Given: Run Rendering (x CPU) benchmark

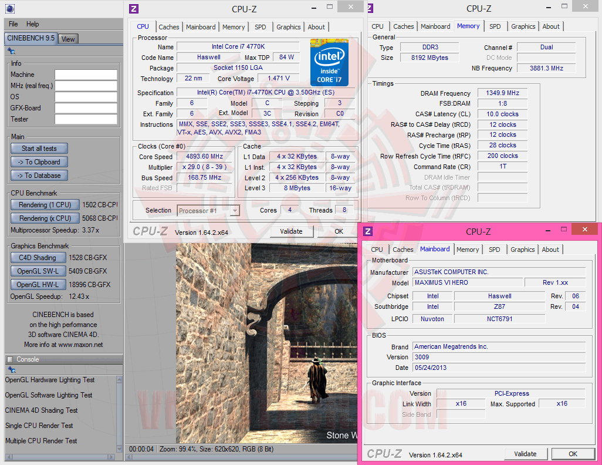Looking at the screenshot, I should coord(45,218).
